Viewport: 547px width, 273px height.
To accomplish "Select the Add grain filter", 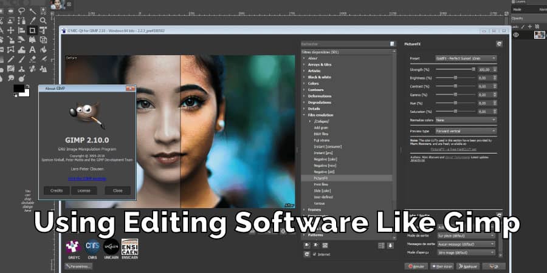I will click(321, 128).
